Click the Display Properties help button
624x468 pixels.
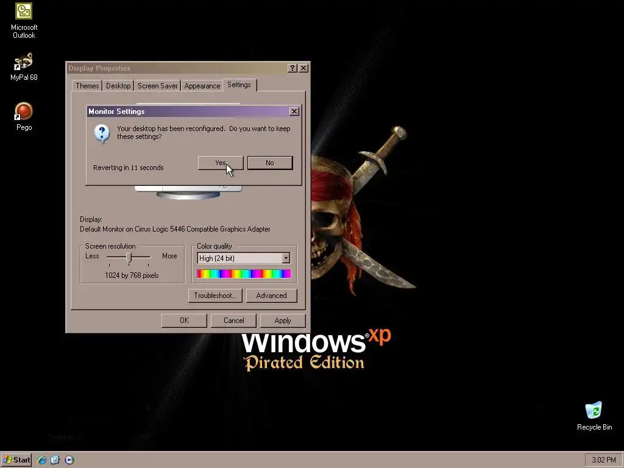pos(292,68)
